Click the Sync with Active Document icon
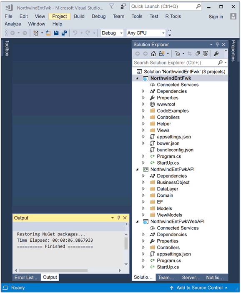This screenshot has width=241, height=293. 190,54
